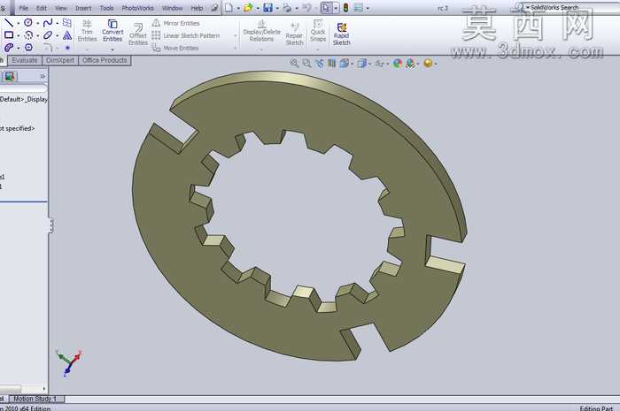
Task: Click the display manager tab icon in left panel
Action: tap(10, 76)
